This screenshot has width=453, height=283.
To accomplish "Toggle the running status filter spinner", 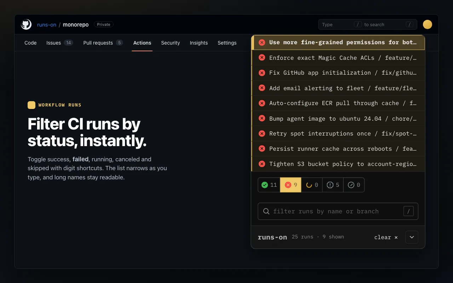I will pyautogui.click(x=312, y=185).
